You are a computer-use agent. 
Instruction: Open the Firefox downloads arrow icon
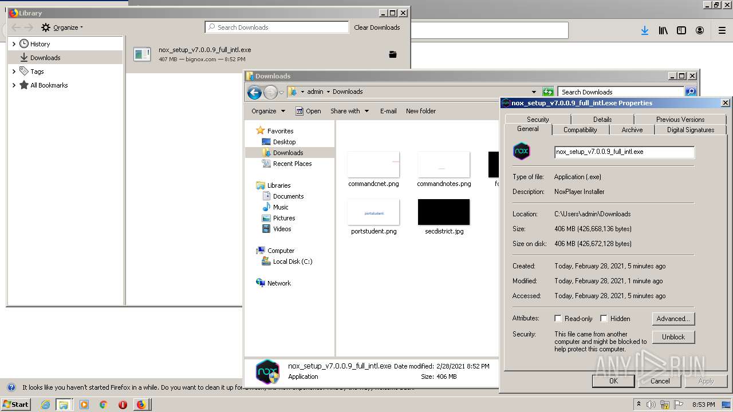click(645, 30)
